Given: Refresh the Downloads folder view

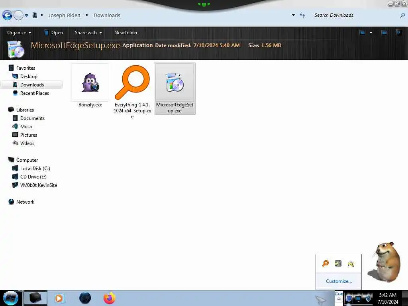Looking at the screenshot, I should (302, 15).
